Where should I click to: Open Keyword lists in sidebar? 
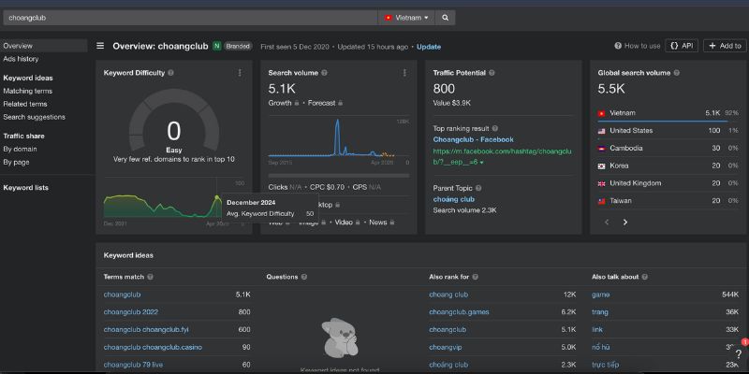pos(26,188)
